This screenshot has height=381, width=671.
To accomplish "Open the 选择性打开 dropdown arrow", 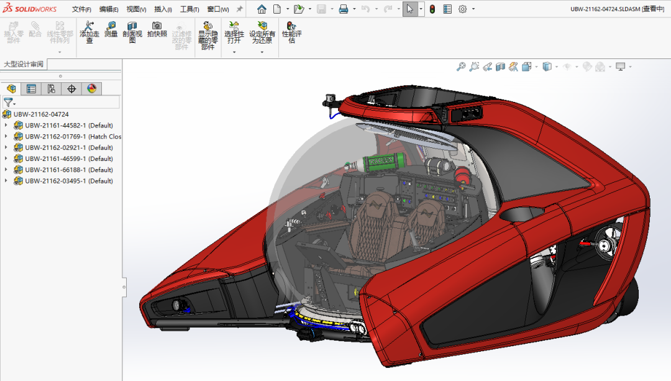I will point(234,52).
